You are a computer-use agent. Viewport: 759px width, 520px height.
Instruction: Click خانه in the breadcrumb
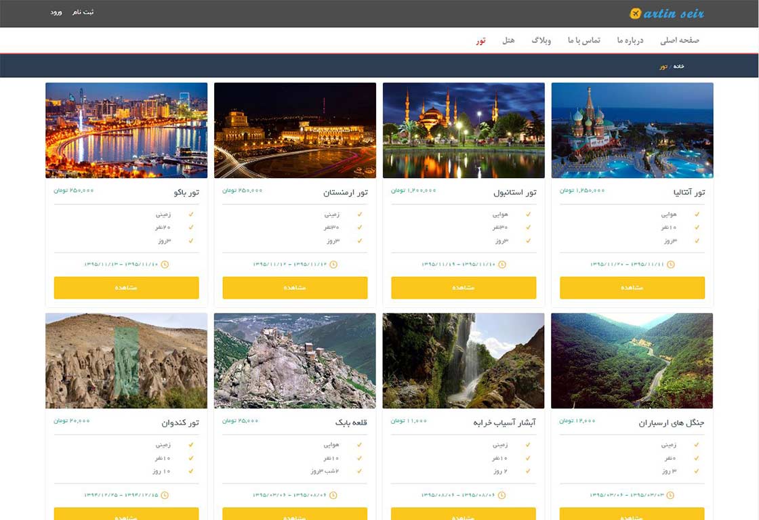click(x=678, y=67)
